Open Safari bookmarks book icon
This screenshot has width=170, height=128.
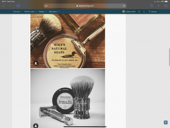(x=18, y=6)
